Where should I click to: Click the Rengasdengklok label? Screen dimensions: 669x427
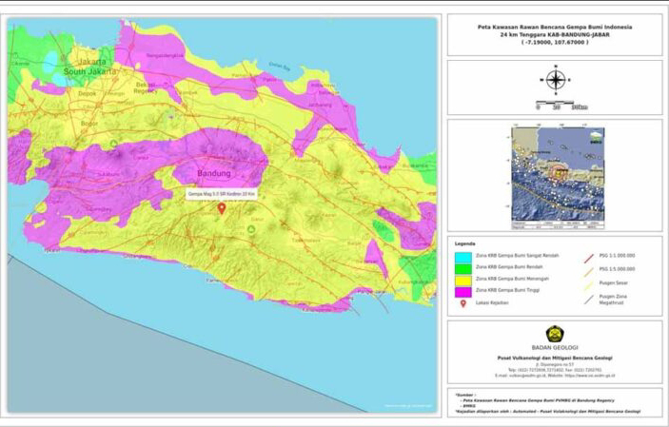165,55
